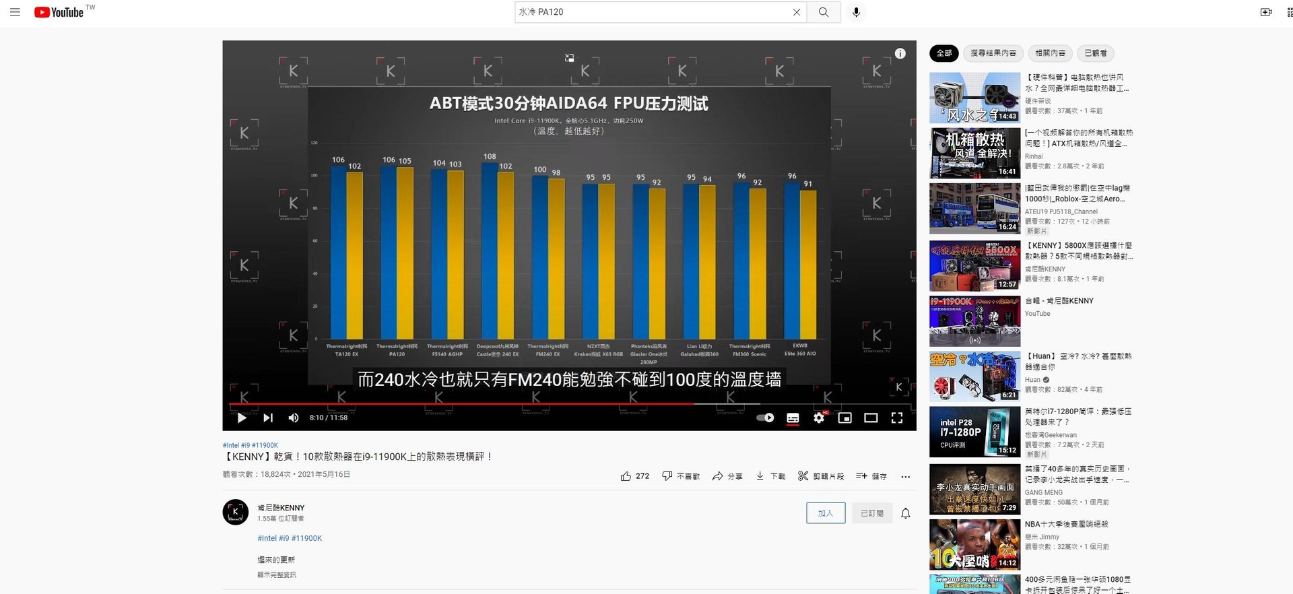Screen dimensions: 1293x594
Task: Open the 风水之争 recommended video thumbnail
Action: 974,98
